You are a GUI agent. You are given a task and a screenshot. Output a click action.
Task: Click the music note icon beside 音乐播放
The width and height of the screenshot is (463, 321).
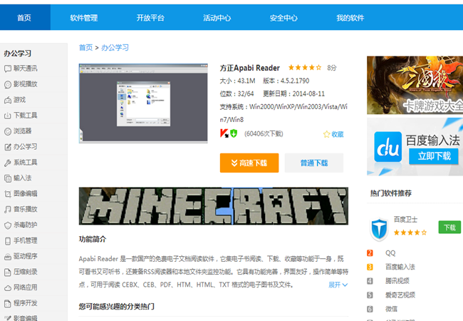pyautogui.click(x=8, y=210)
